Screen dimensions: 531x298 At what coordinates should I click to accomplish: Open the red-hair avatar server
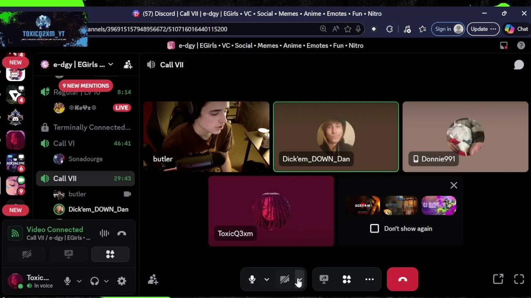click(x=15, y=139)
